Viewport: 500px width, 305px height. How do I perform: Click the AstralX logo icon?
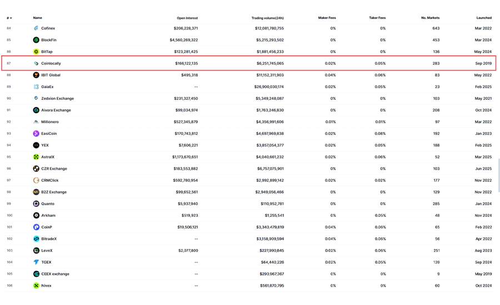pos(36,157)
